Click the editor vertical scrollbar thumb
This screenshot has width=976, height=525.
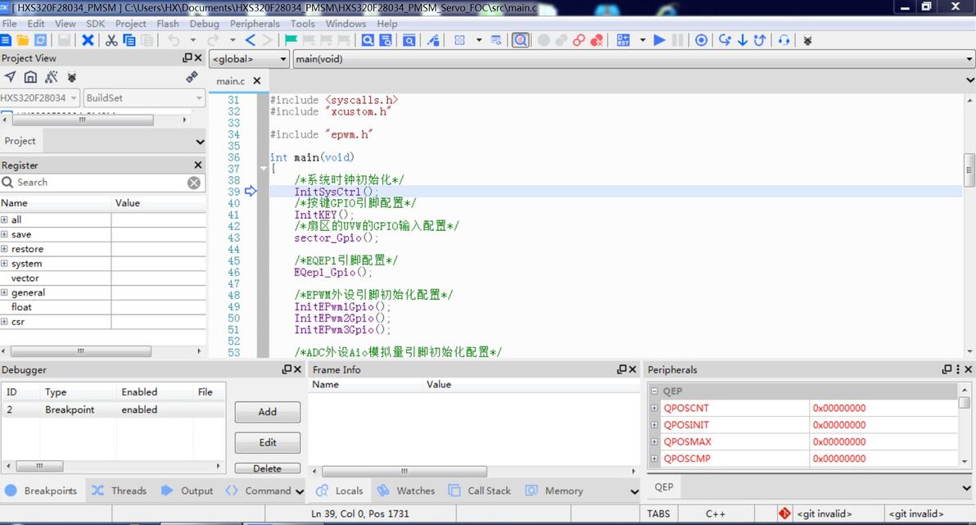[969, 170]
